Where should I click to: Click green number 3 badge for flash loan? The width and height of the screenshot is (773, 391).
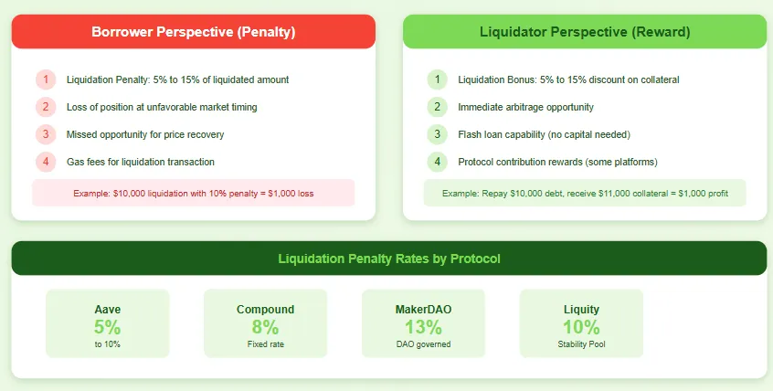(x=438, y=134)
